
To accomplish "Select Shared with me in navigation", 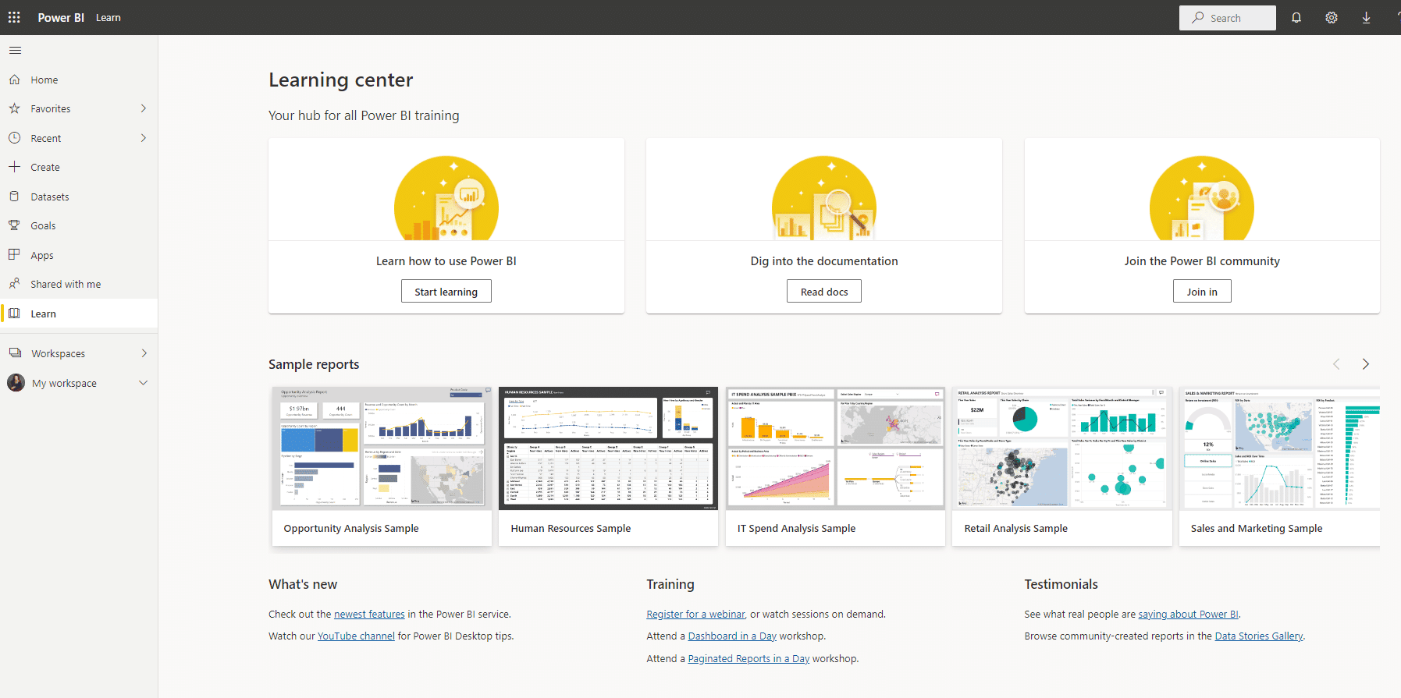I will [66, 285].
